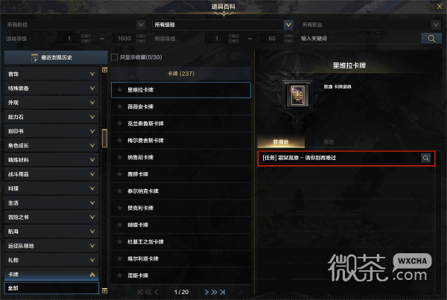The image size is (447, 300).
Task: Select 全部 subcategory under 卡牌
Action: tap(51, 288)
